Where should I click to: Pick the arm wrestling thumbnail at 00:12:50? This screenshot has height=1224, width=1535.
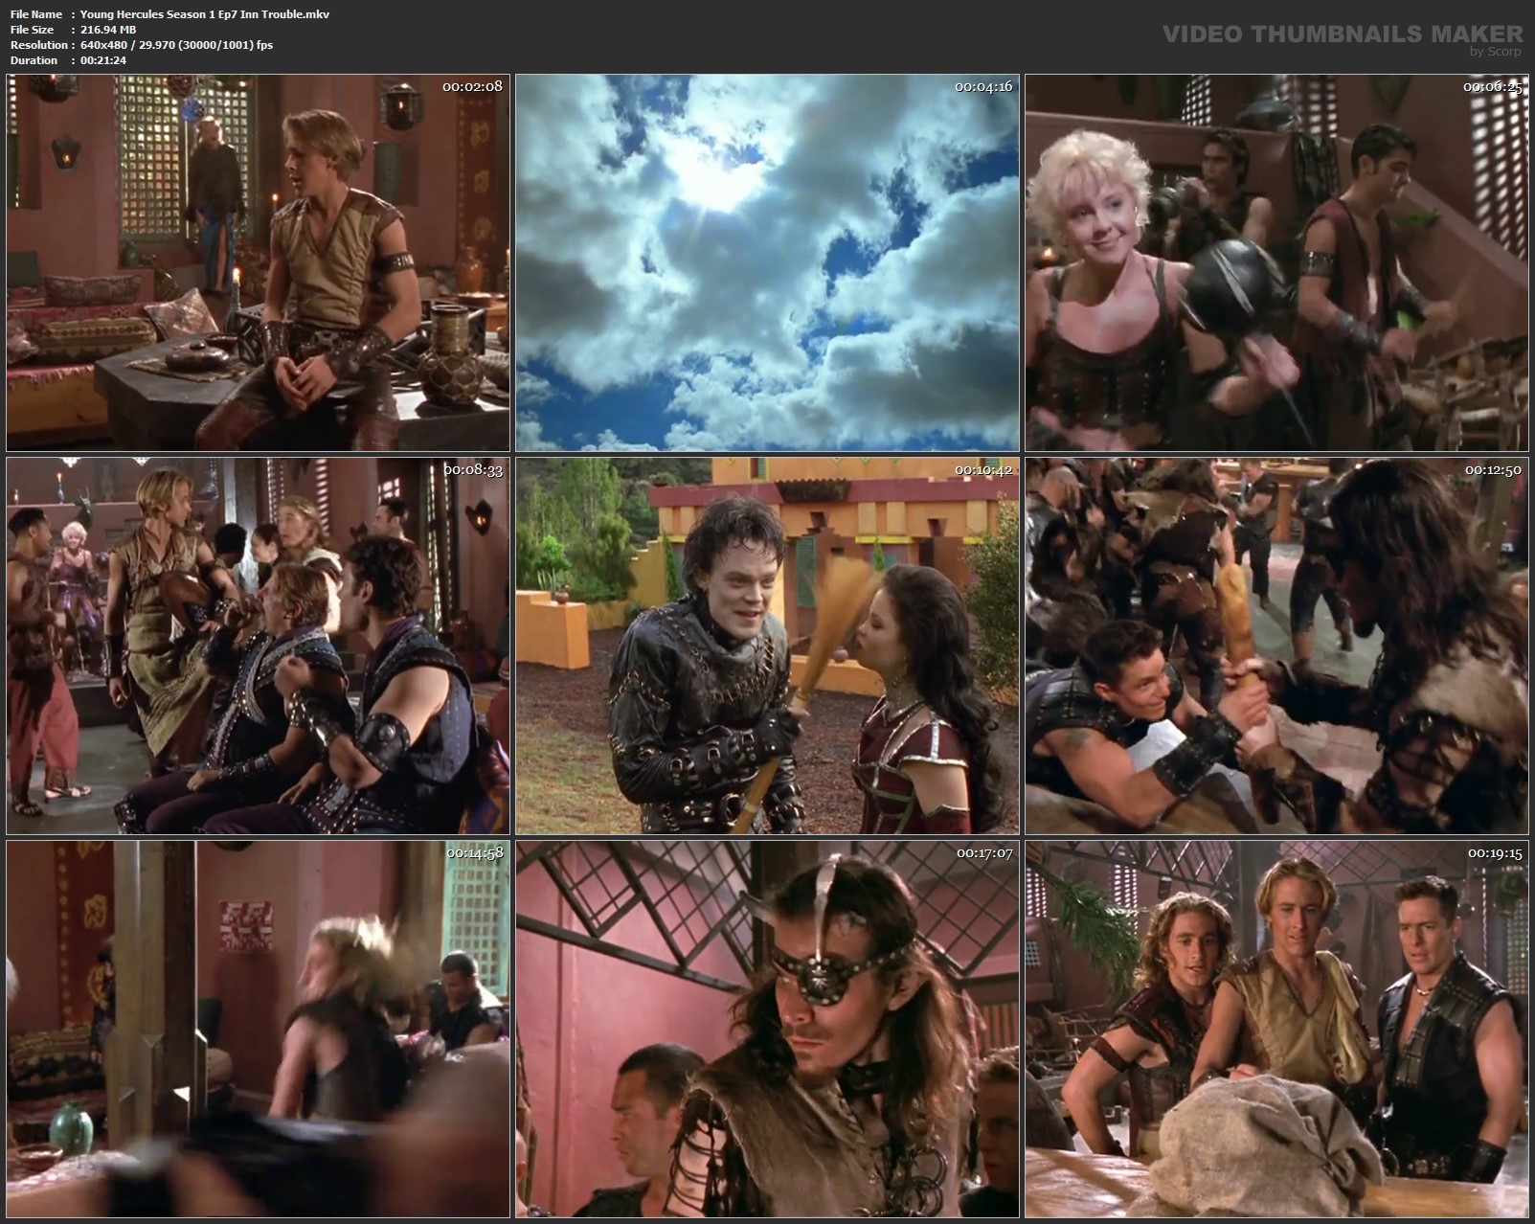point(1277,646)
